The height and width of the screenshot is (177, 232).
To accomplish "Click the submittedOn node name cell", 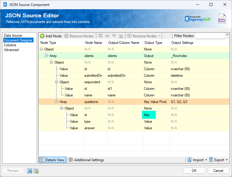I will pos(95,75).
